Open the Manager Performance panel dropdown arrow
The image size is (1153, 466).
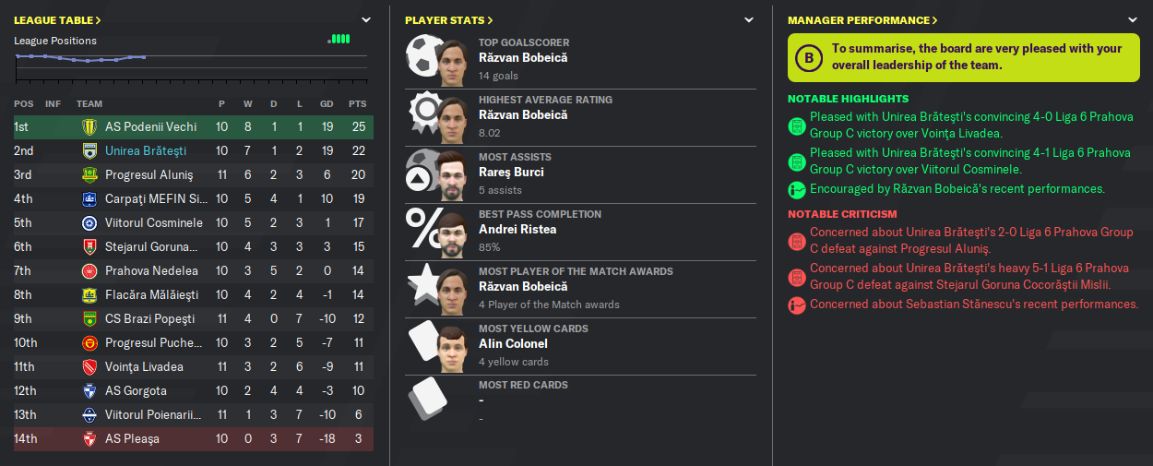[1132, 19]
